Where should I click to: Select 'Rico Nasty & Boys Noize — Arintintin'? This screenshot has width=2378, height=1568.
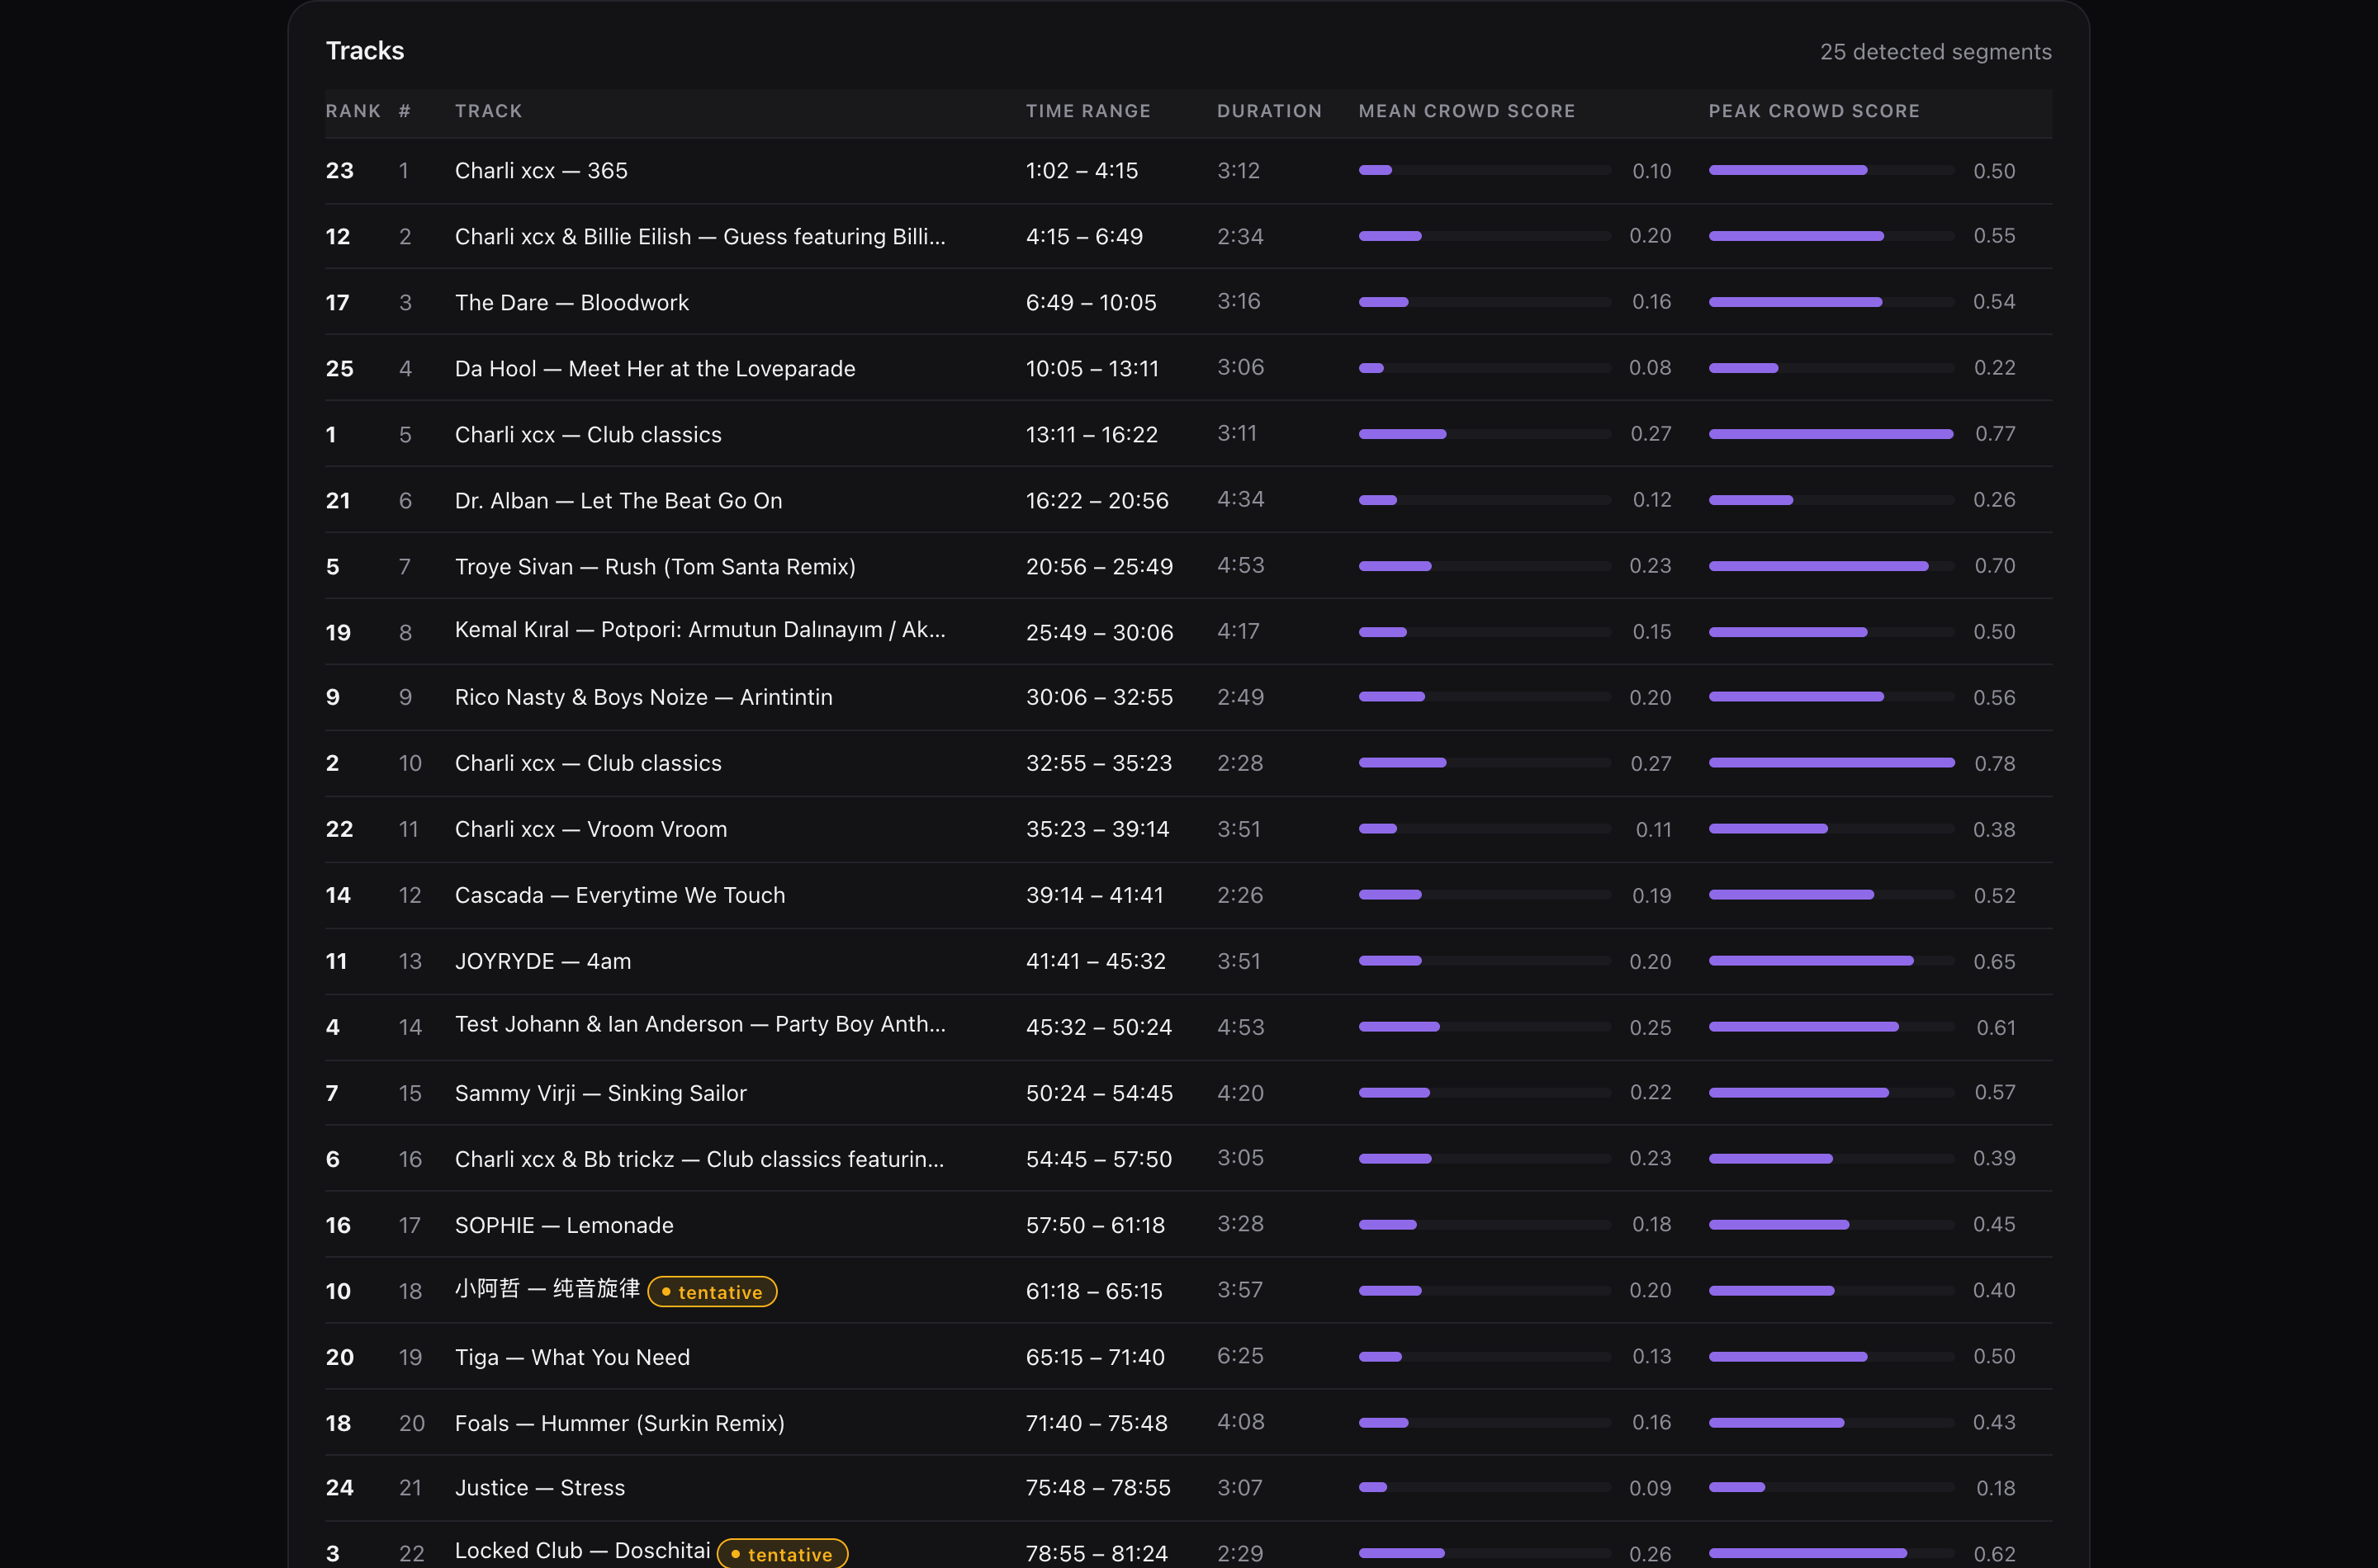point(643,697)
